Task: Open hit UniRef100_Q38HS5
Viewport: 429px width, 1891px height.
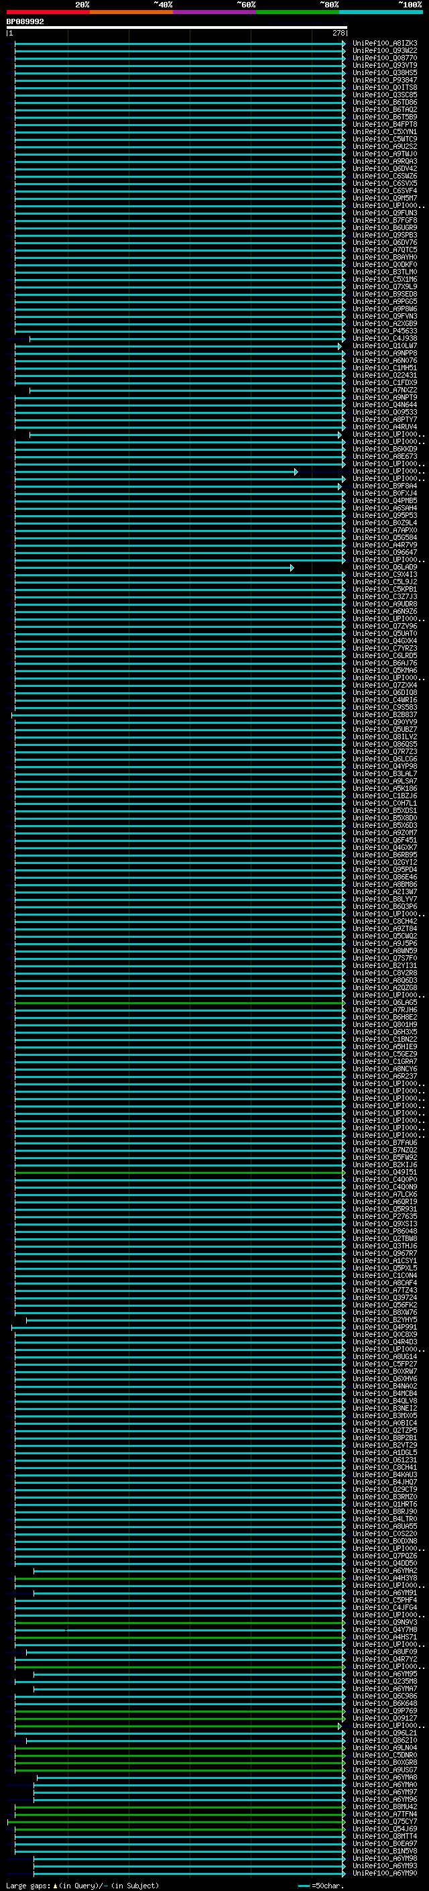Action: (384, 72)
